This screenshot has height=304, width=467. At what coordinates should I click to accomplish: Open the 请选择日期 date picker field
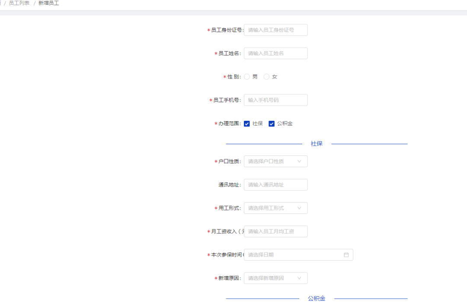pyautogui.click(x=294, y=255)
